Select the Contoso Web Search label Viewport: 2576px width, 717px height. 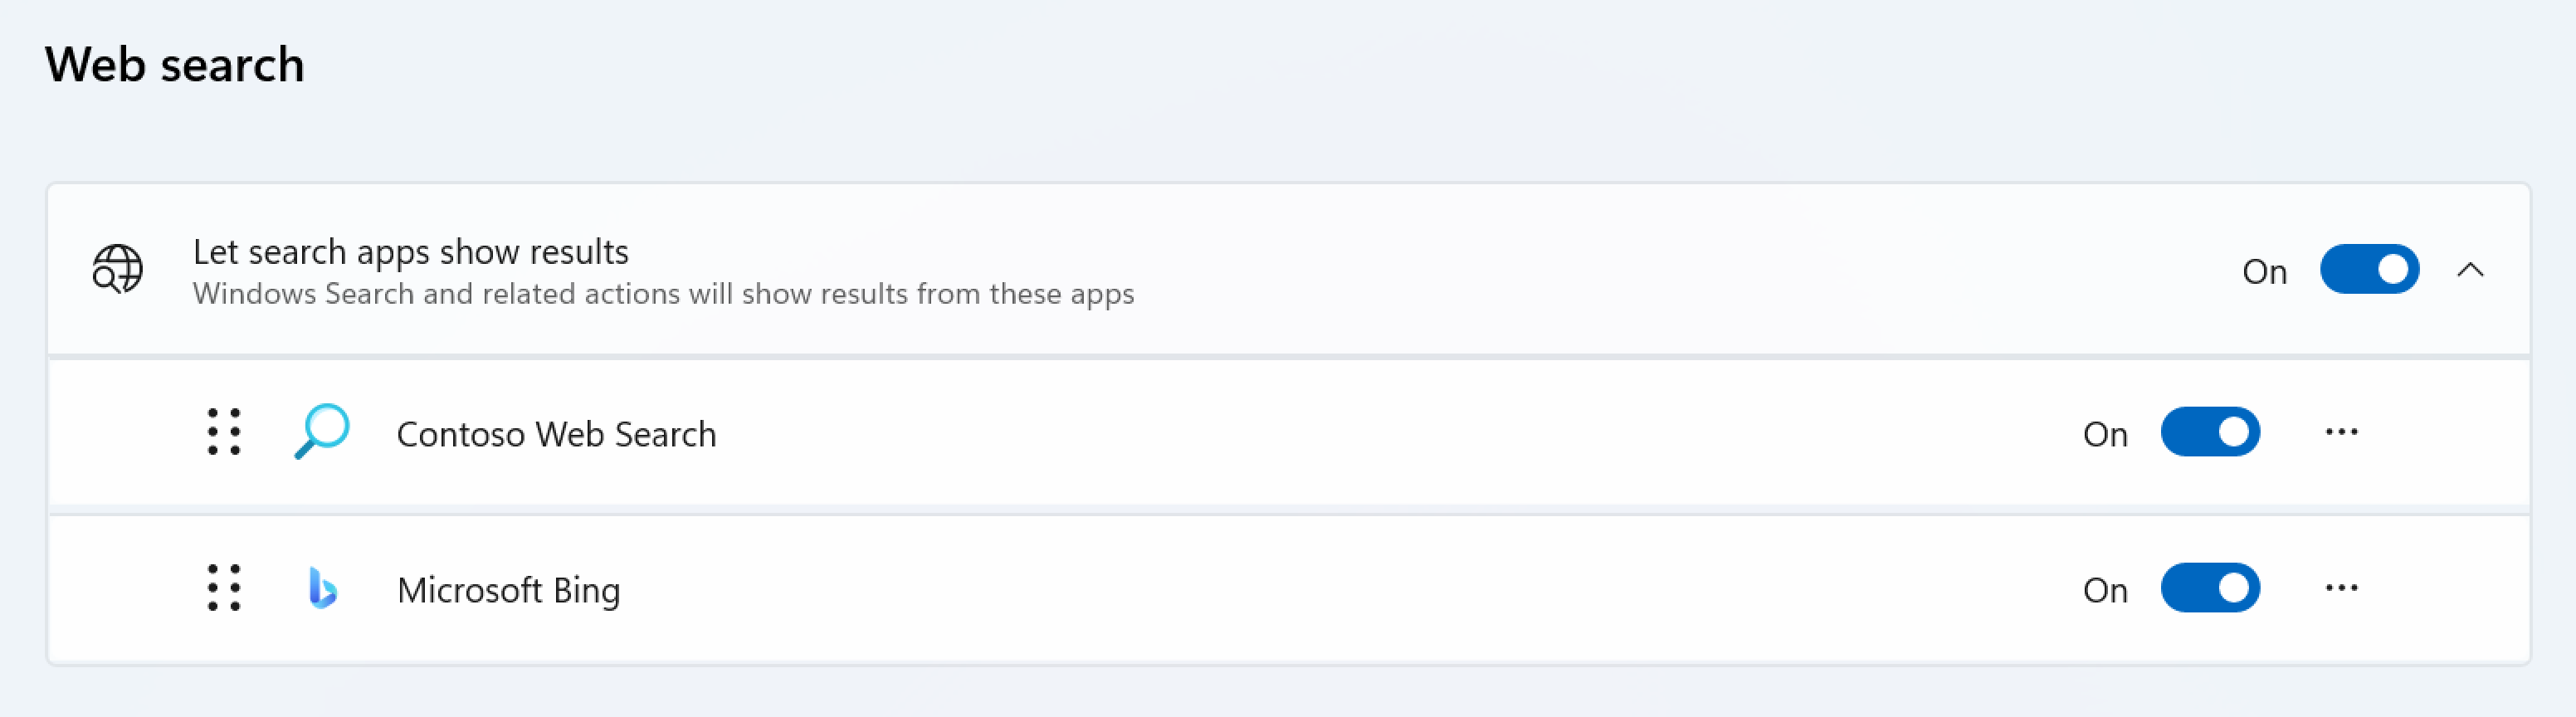[556, 434]
